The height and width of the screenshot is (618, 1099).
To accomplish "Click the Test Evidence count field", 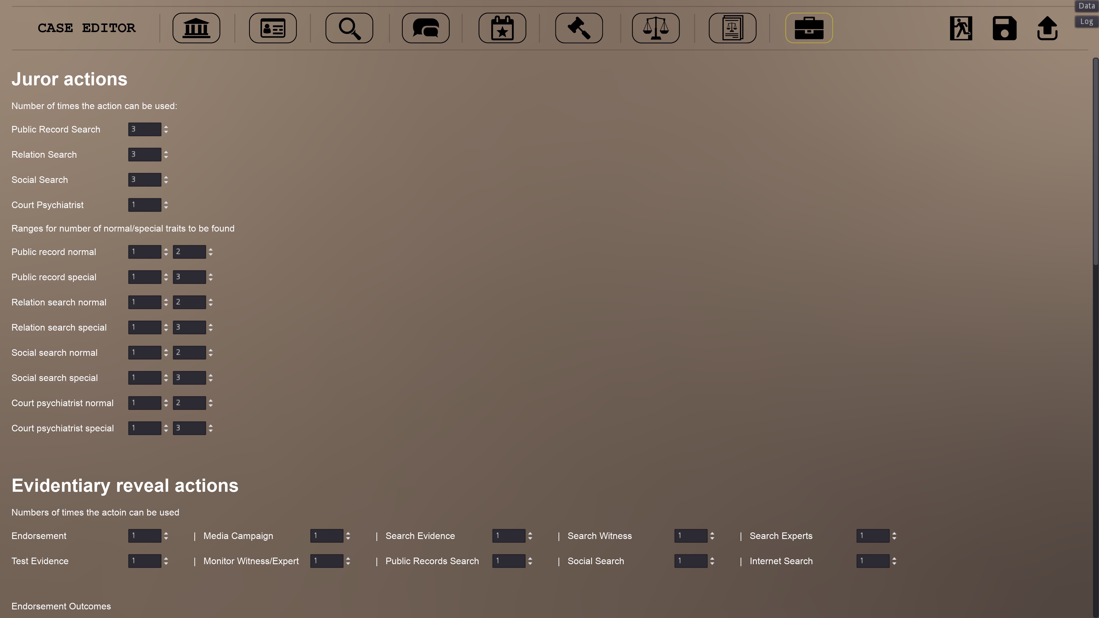I will coord(145,561).
